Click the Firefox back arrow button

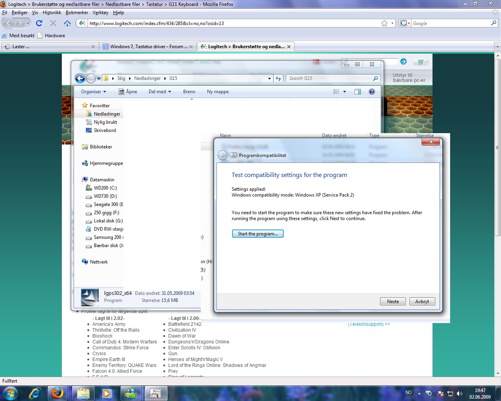(x=9, y=23)
